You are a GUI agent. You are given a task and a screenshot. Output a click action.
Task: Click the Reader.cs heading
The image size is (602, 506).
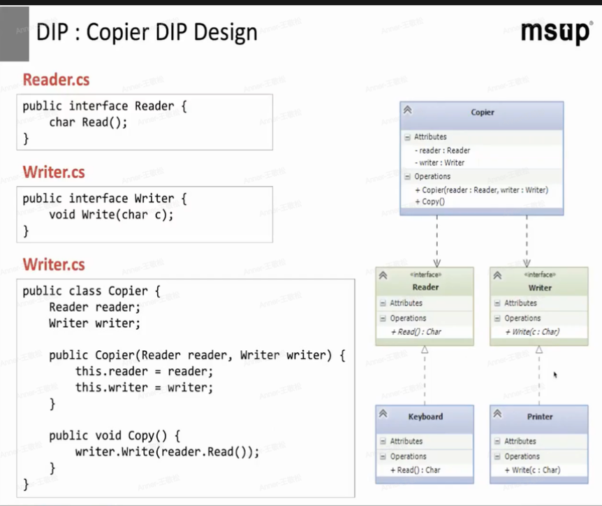pos(56,80)
